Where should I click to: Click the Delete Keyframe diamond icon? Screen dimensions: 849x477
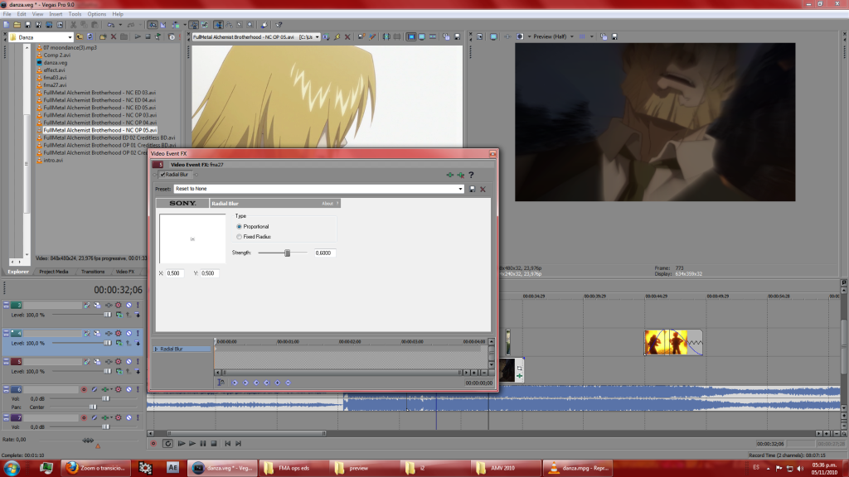[288, 383]
